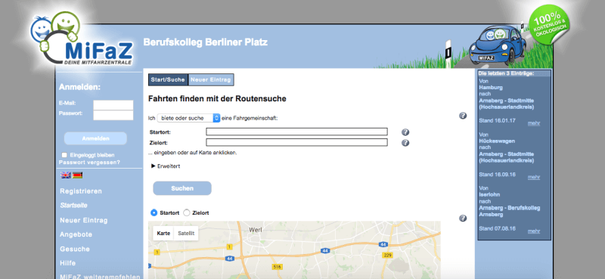This screenshot has height=279, width=605.
Task: Open help icon next to Startort field
Action: point(405,132)
